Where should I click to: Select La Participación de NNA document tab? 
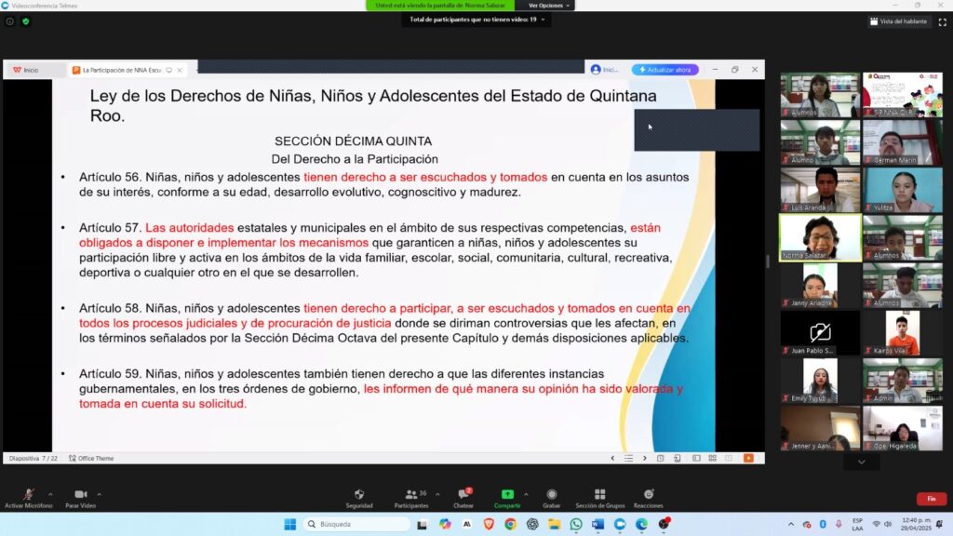click(121, 70)
